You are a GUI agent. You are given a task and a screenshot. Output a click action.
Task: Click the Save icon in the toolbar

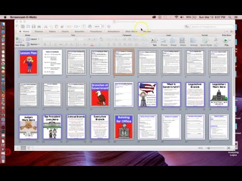point(34,26)
